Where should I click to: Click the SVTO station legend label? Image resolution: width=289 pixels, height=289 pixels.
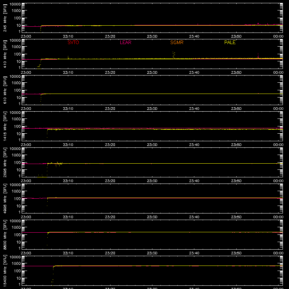[73, 42]
